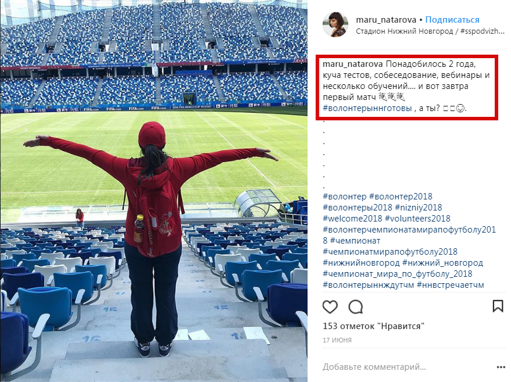Open the #волонтерыннготовы hashtag

[367, 108]
